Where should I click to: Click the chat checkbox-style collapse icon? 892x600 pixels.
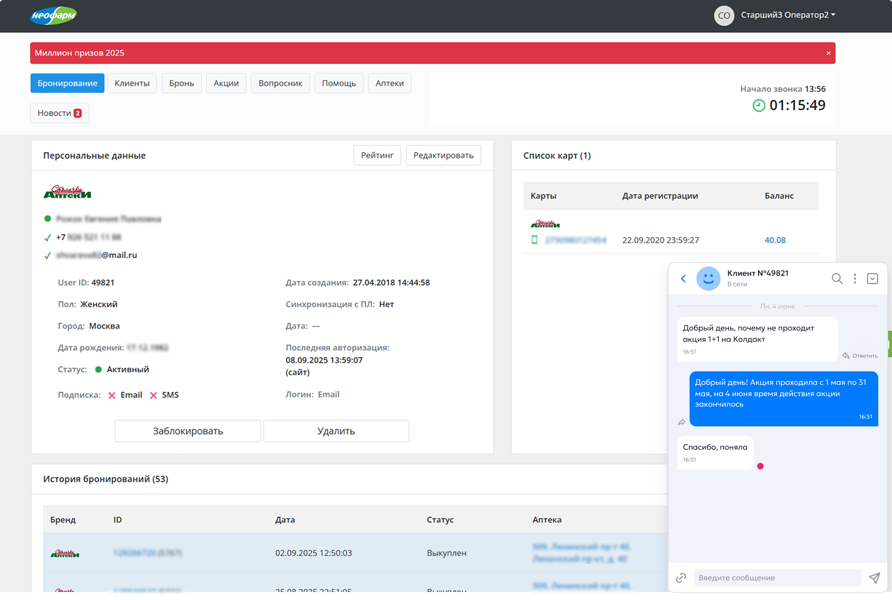pyautogui.click(x=872, y=278)
